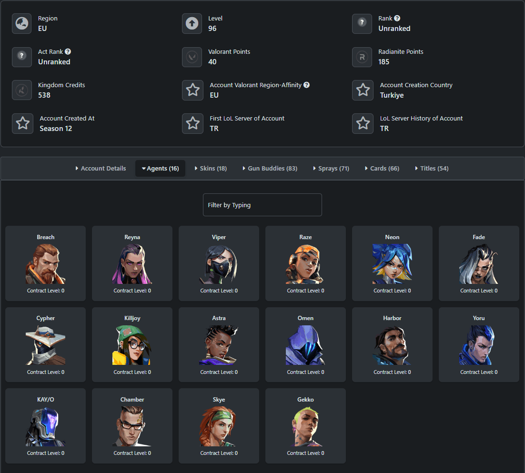Open the Cards (66) tab
Screen dimensions: 525x473
[x=382, y=168]
